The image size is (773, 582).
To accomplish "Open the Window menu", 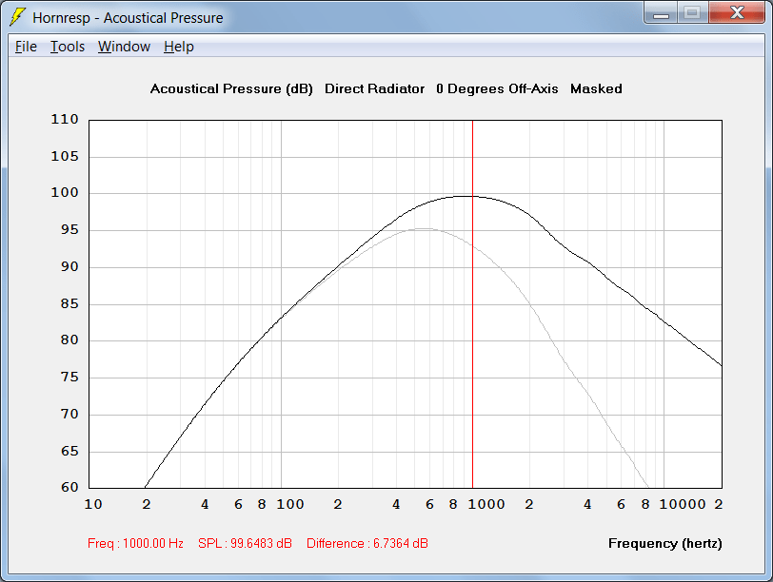I will 124,47.
